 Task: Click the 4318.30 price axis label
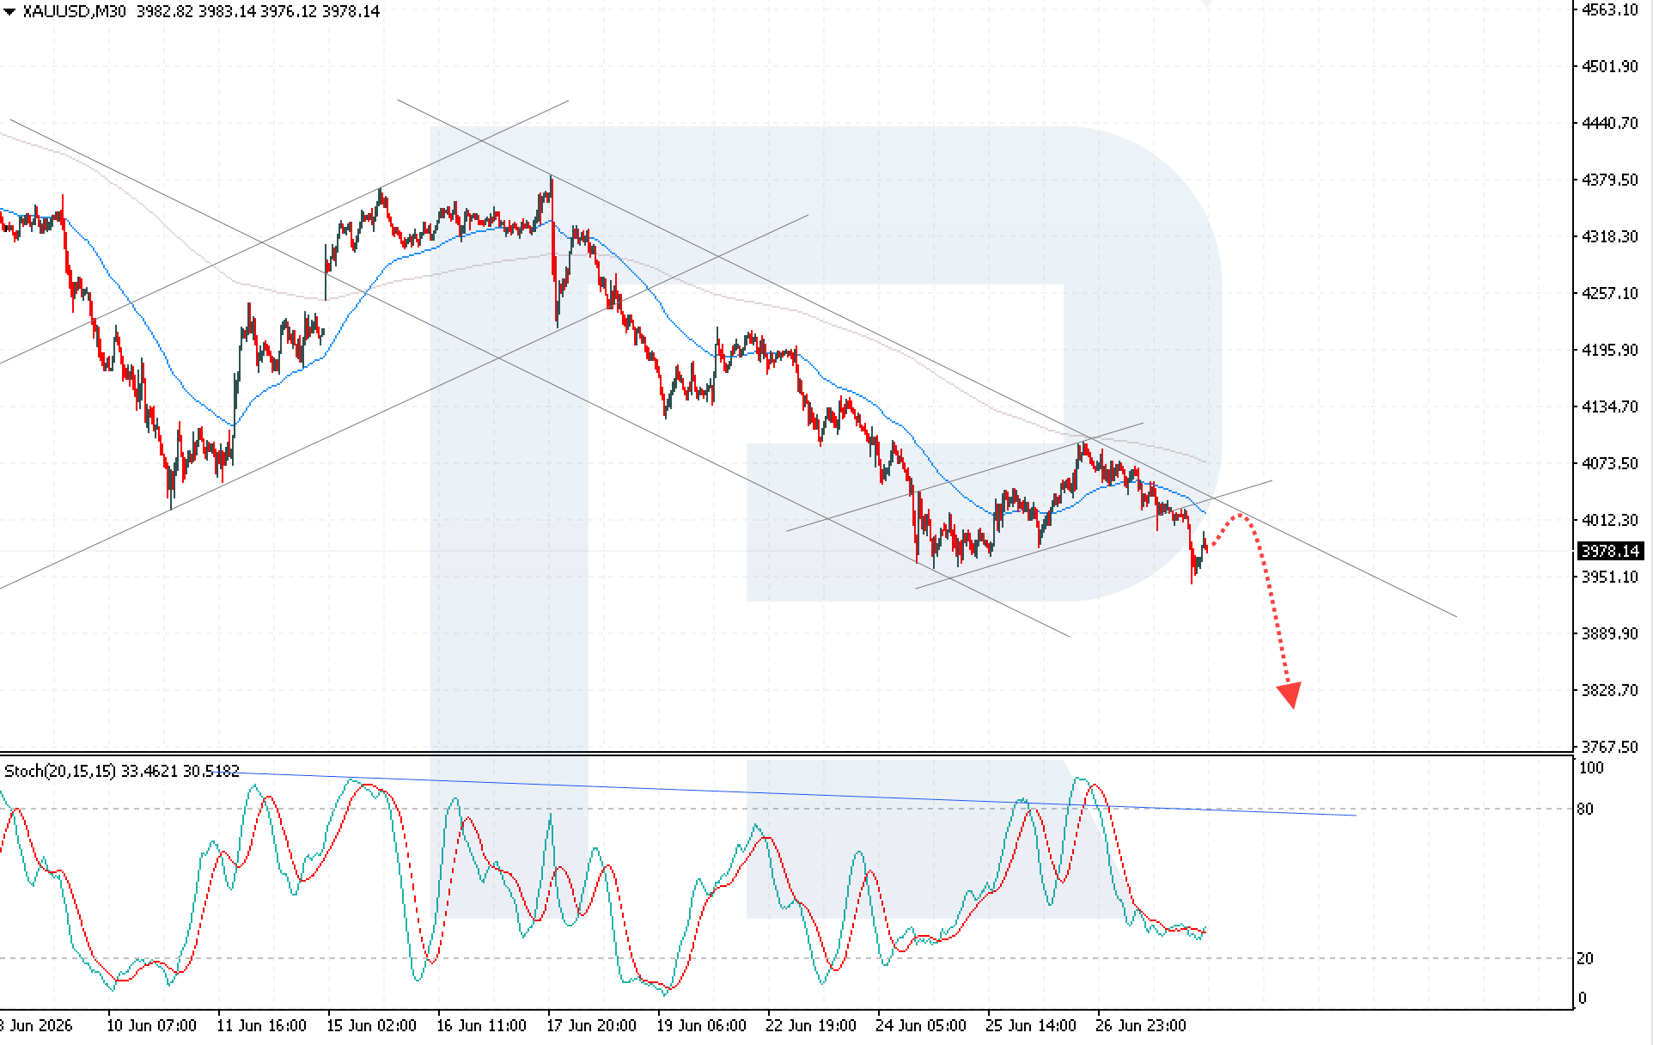(1610, 236)
